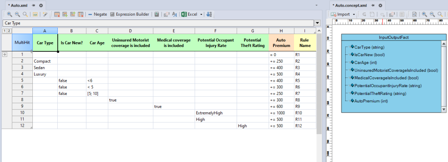Screen dimensions: 448x162
Task: Select the R12 rule name cell
Action: click(x=305, y=126)
